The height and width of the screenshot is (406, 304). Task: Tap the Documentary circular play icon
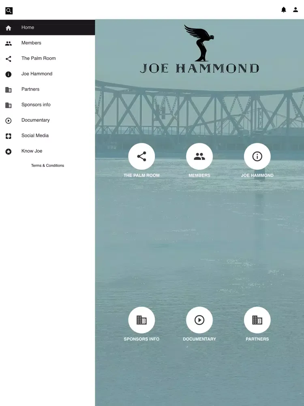click(199, 320)
